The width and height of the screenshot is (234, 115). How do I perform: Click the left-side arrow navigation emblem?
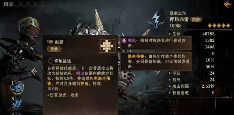pyautogui.click(x=34, y=71)
